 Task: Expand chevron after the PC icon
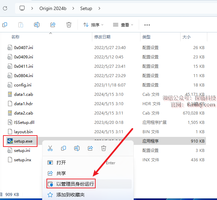[32, 8]
